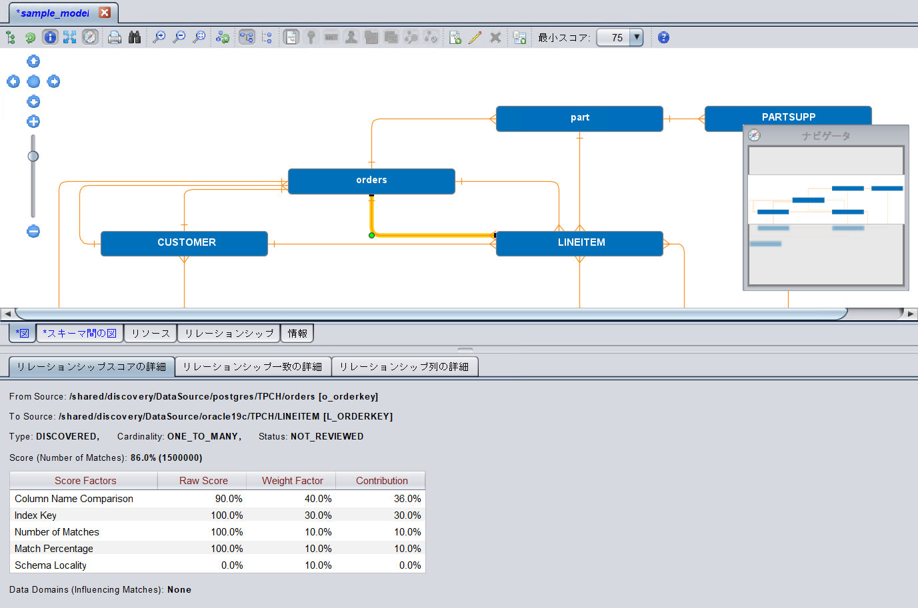Select the Column Name Comparison row

click(218, 499)
